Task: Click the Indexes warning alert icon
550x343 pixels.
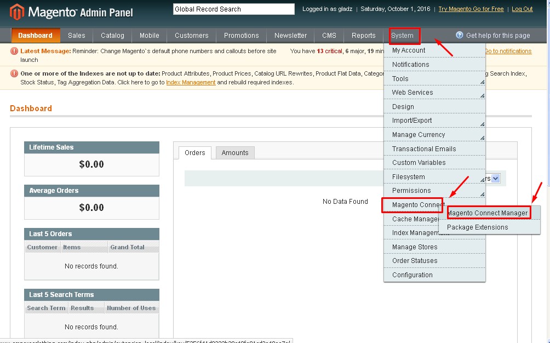Action: [14, 73]
